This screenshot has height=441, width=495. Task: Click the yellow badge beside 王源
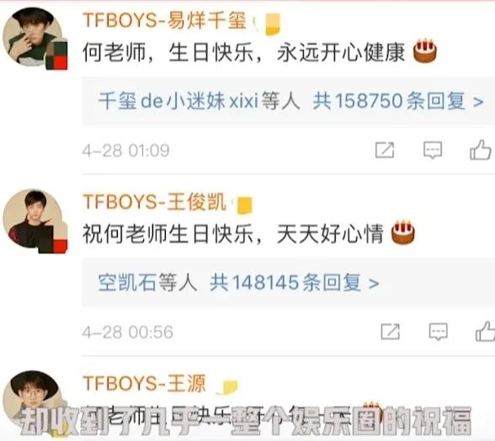(228, 387)
